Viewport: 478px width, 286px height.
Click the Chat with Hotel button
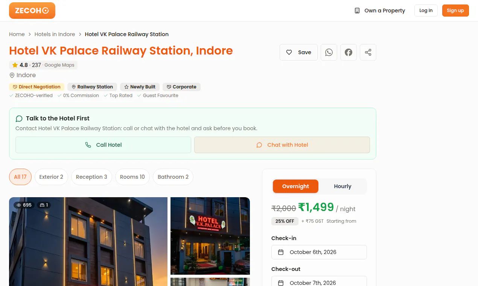pos(282,145)
